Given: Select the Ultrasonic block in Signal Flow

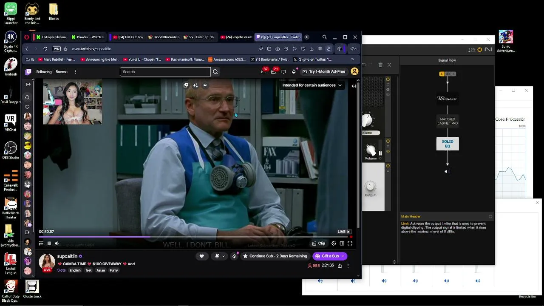Looking at the screenshot, I should (447, 99).
